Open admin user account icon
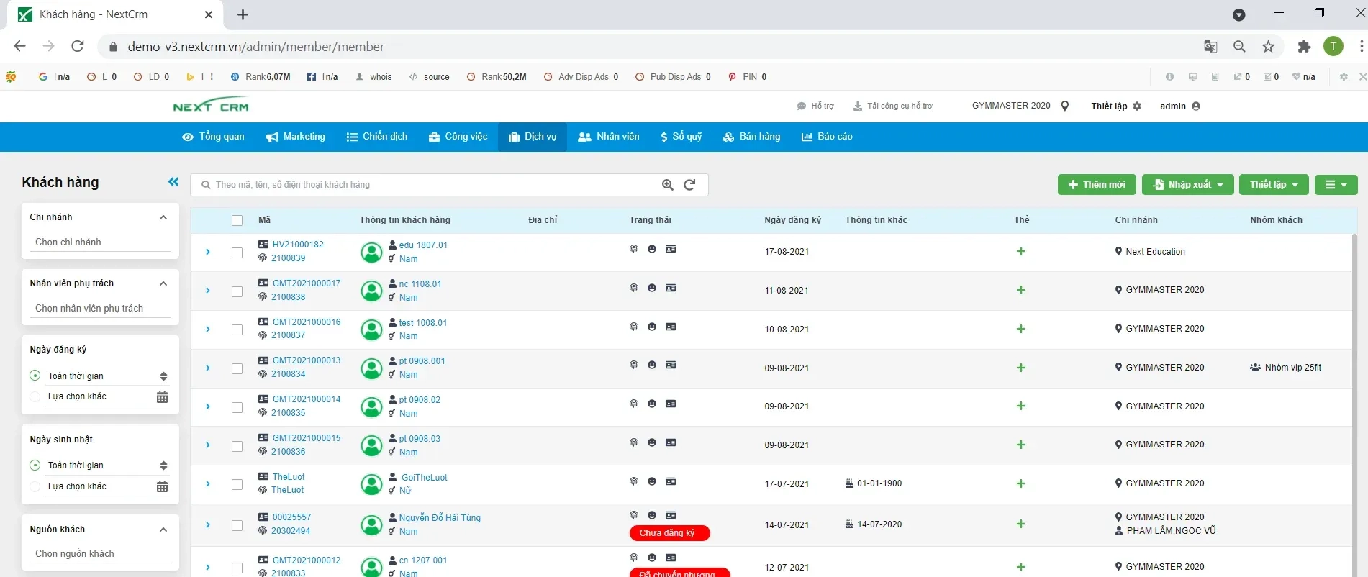The height and width of the screenshot is (577, 1368). point(1196,106)
